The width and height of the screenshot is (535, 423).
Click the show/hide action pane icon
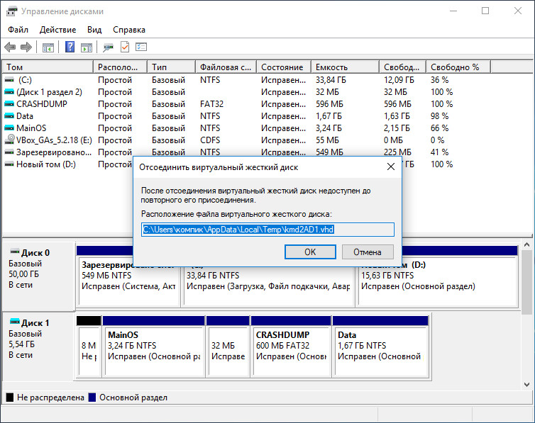click(x=86, y=47)
